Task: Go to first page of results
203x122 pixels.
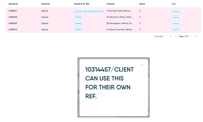Action: tap(171, 36)
